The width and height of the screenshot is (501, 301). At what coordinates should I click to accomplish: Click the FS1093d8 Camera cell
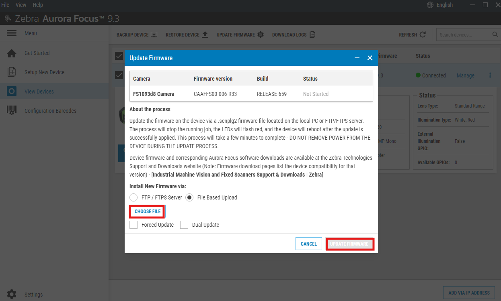click(154, 94)
